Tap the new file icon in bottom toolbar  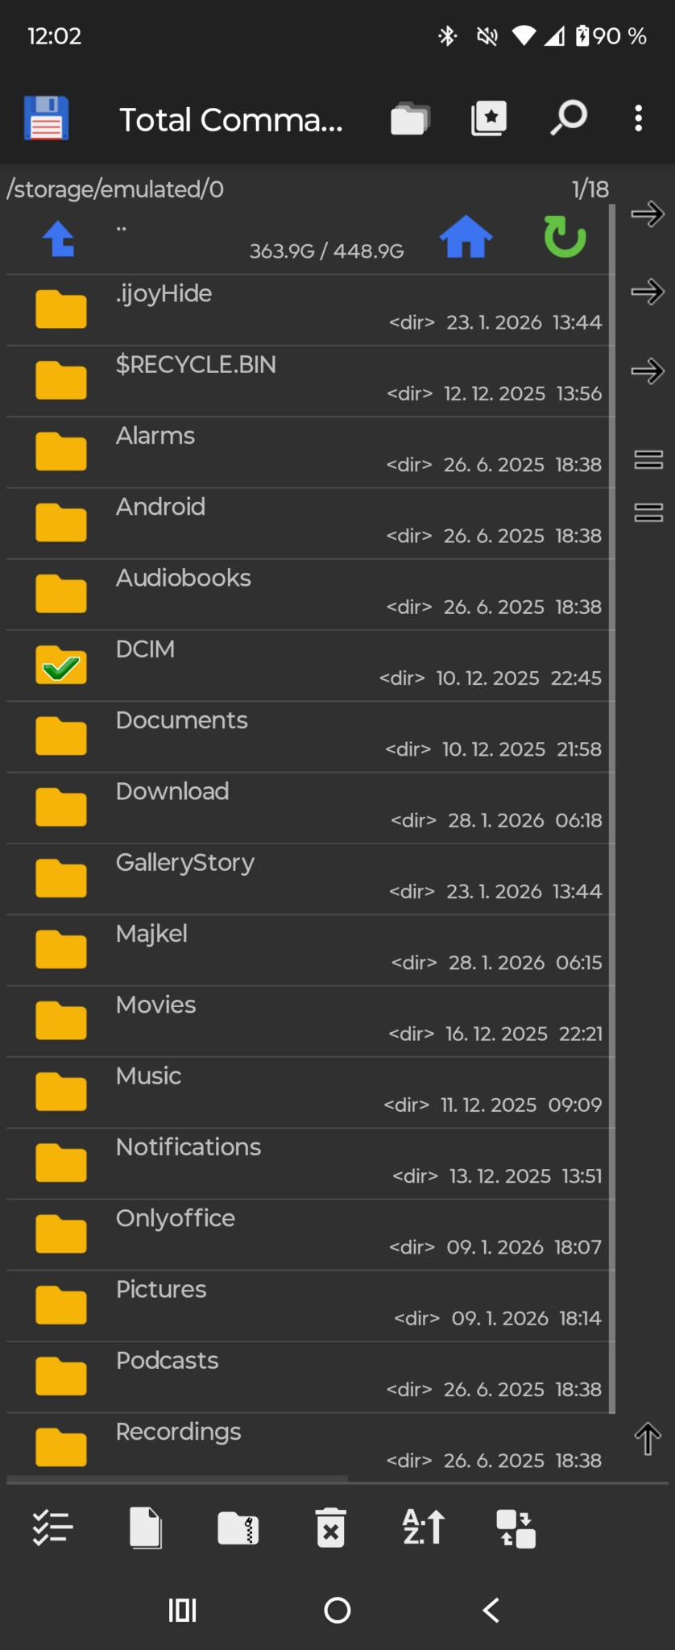[146, 1528]
